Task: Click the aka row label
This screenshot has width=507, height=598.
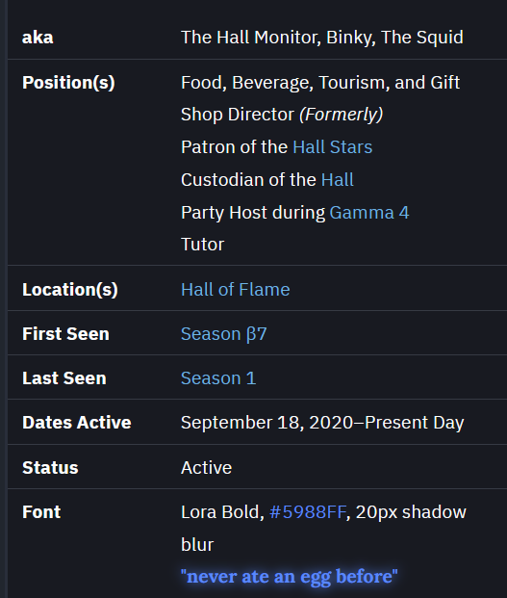Action: pyautogui.click(x=38, y=38)
